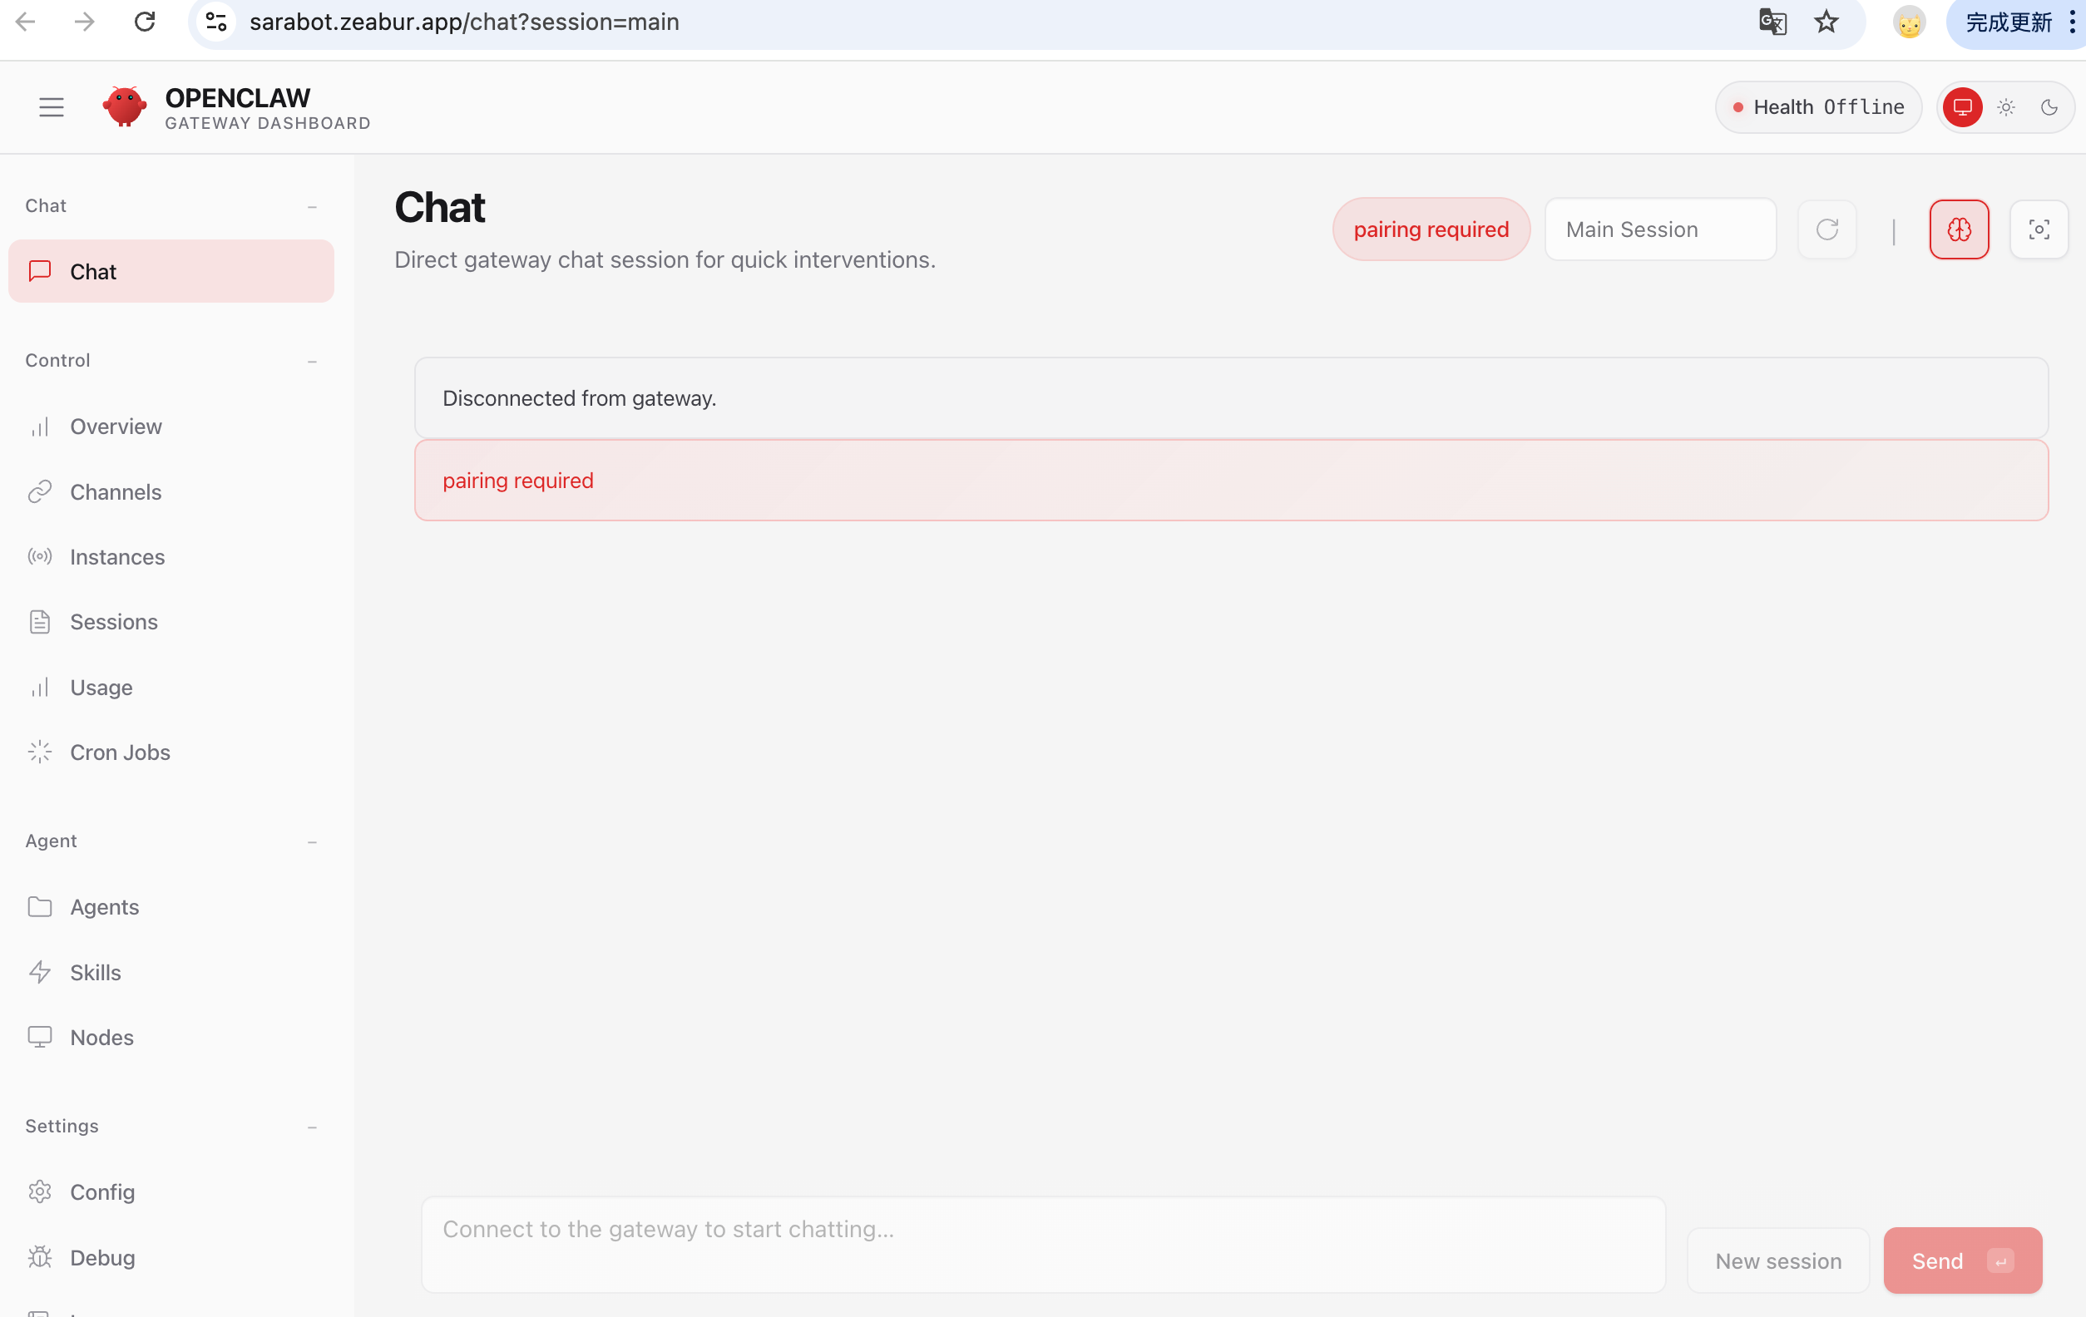Click the hamburger menu icon
Screen dimensions: 2086x1317
pyautogui.click(x=51, y=107)
